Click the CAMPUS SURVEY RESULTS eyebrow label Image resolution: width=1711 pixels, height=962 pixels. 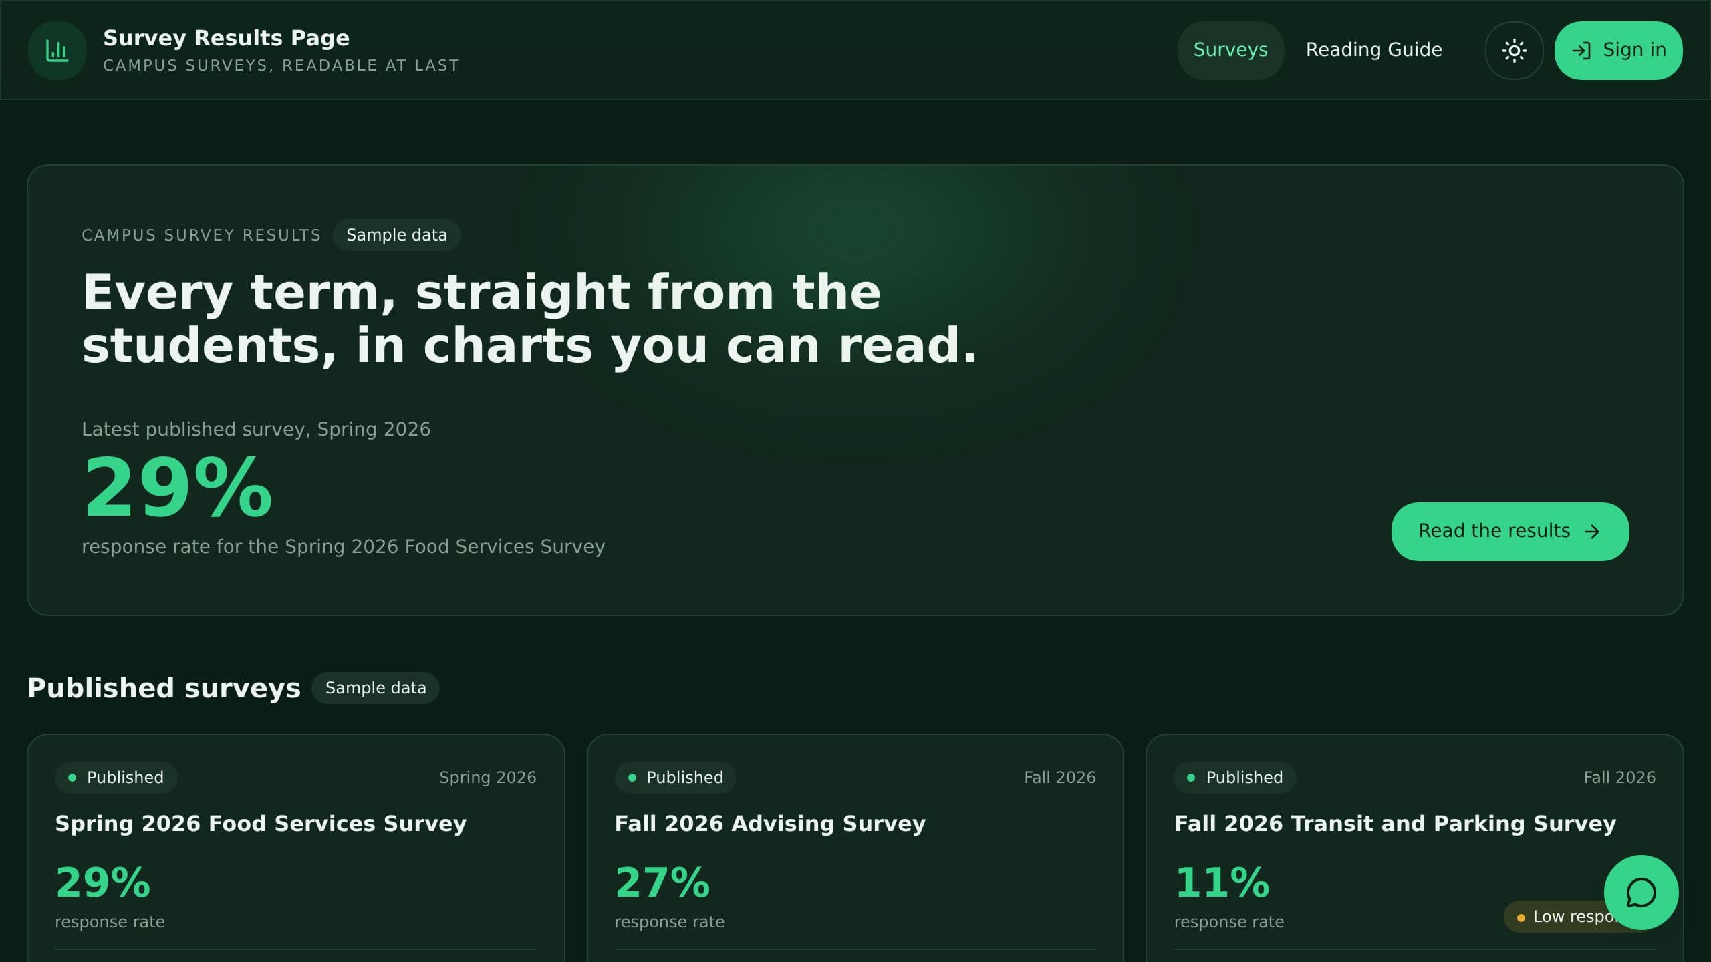(201, 235)
